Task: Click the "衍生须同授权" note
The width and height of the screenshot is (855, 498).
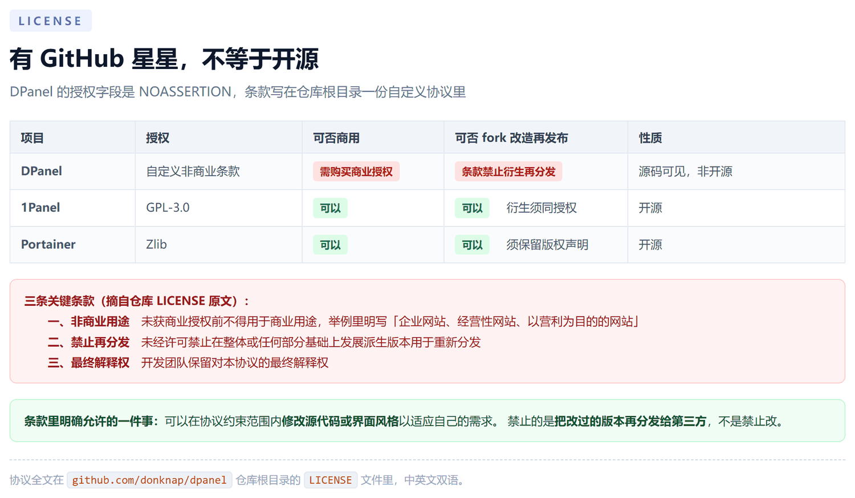Action: (x=541, y=208)
